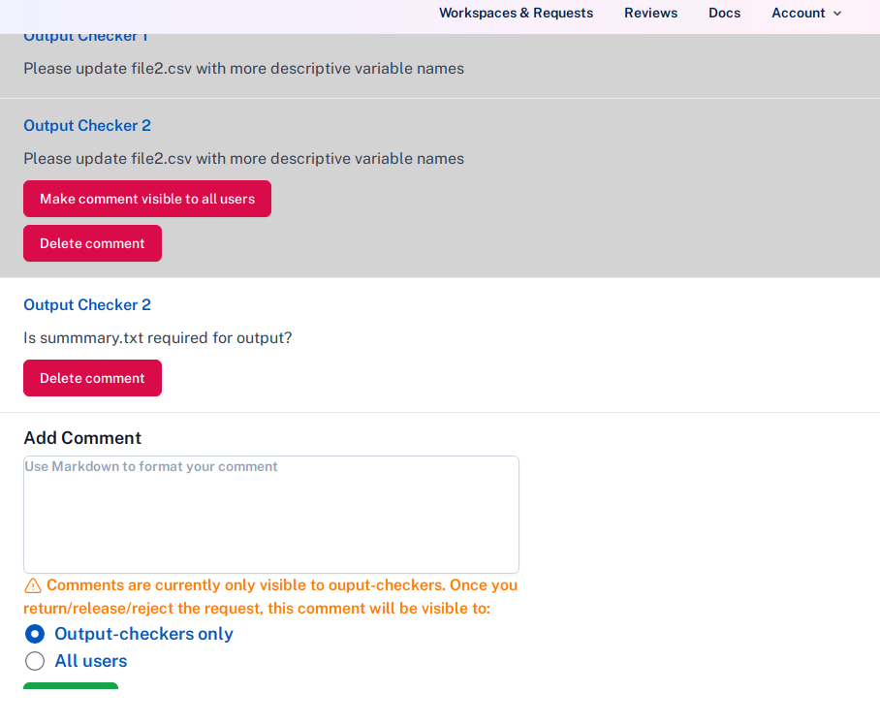Select the file2.csv descriptive names comment text
This screenshot has width=880, height=724.
point(243,158)
